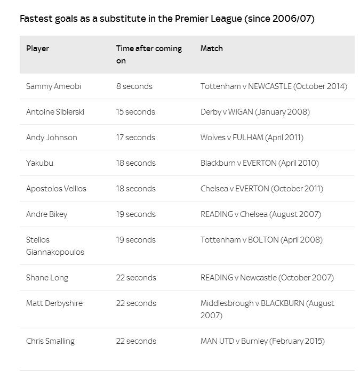Screen dimensions: 360x371
Task: Select Andy Johnson in the table
Action: pyautogui.click(x=51, y=138)
